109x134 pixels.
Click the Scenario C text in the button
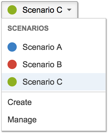coord(42,10)
